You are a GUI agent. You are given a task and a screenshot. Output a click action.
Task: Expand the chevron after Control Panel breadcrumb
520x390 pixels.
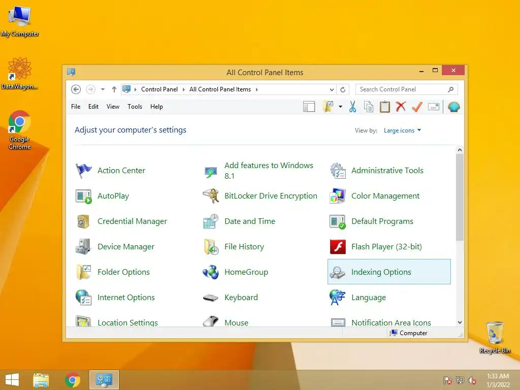pyautogui.click(x=183, y=89)
